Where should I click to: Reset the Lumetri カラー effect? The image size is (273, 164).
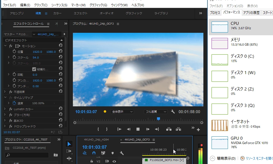point(60,109)
